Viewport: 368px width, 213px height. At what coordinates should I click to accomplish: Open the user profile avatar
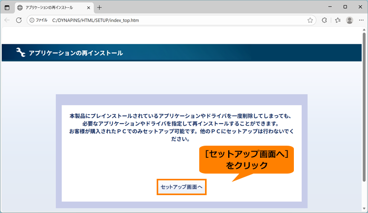[x=350, y=20]
